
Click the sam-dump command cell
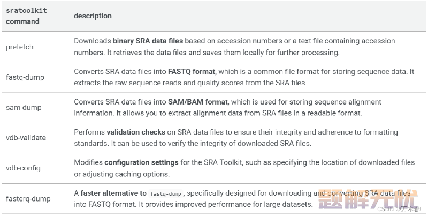[x=24, y=107]
